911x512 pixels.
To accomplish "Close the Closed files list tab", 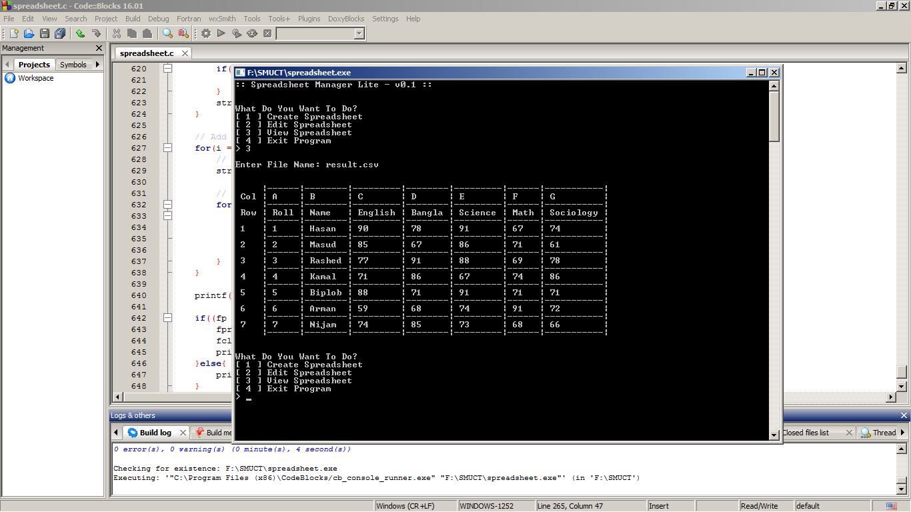I will [849, 433].
